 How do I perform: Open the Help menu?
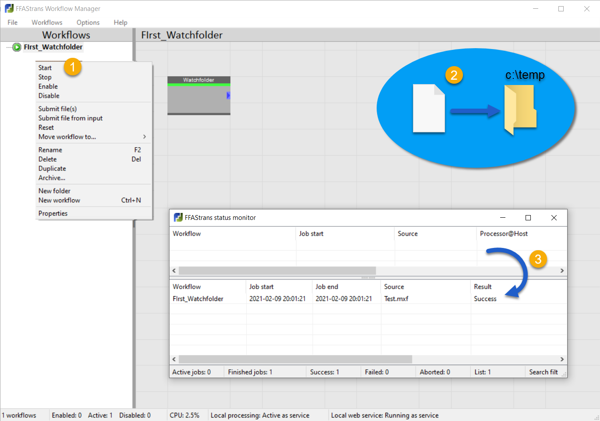click(120, 22)
